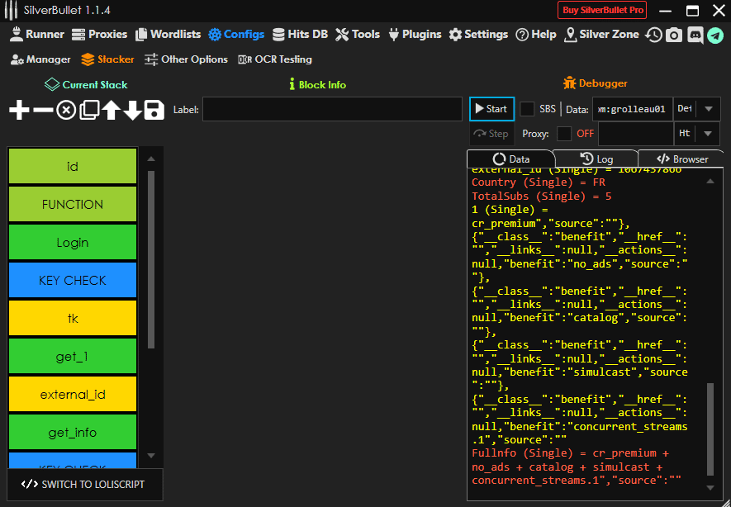Switch to Other Options tab
The width and height of the screenshot is (731, 507).
pyautogui.click(x=186, y=59)
